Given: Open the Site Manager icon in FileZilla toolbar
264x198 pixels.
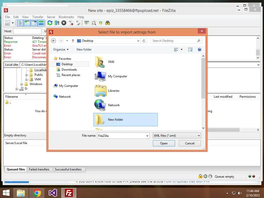Looking at the screenshot, I should (7, 23).
